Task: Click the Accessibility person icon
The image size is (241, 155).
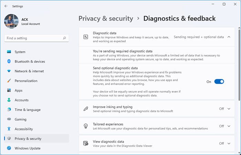Action: [9, 129]
